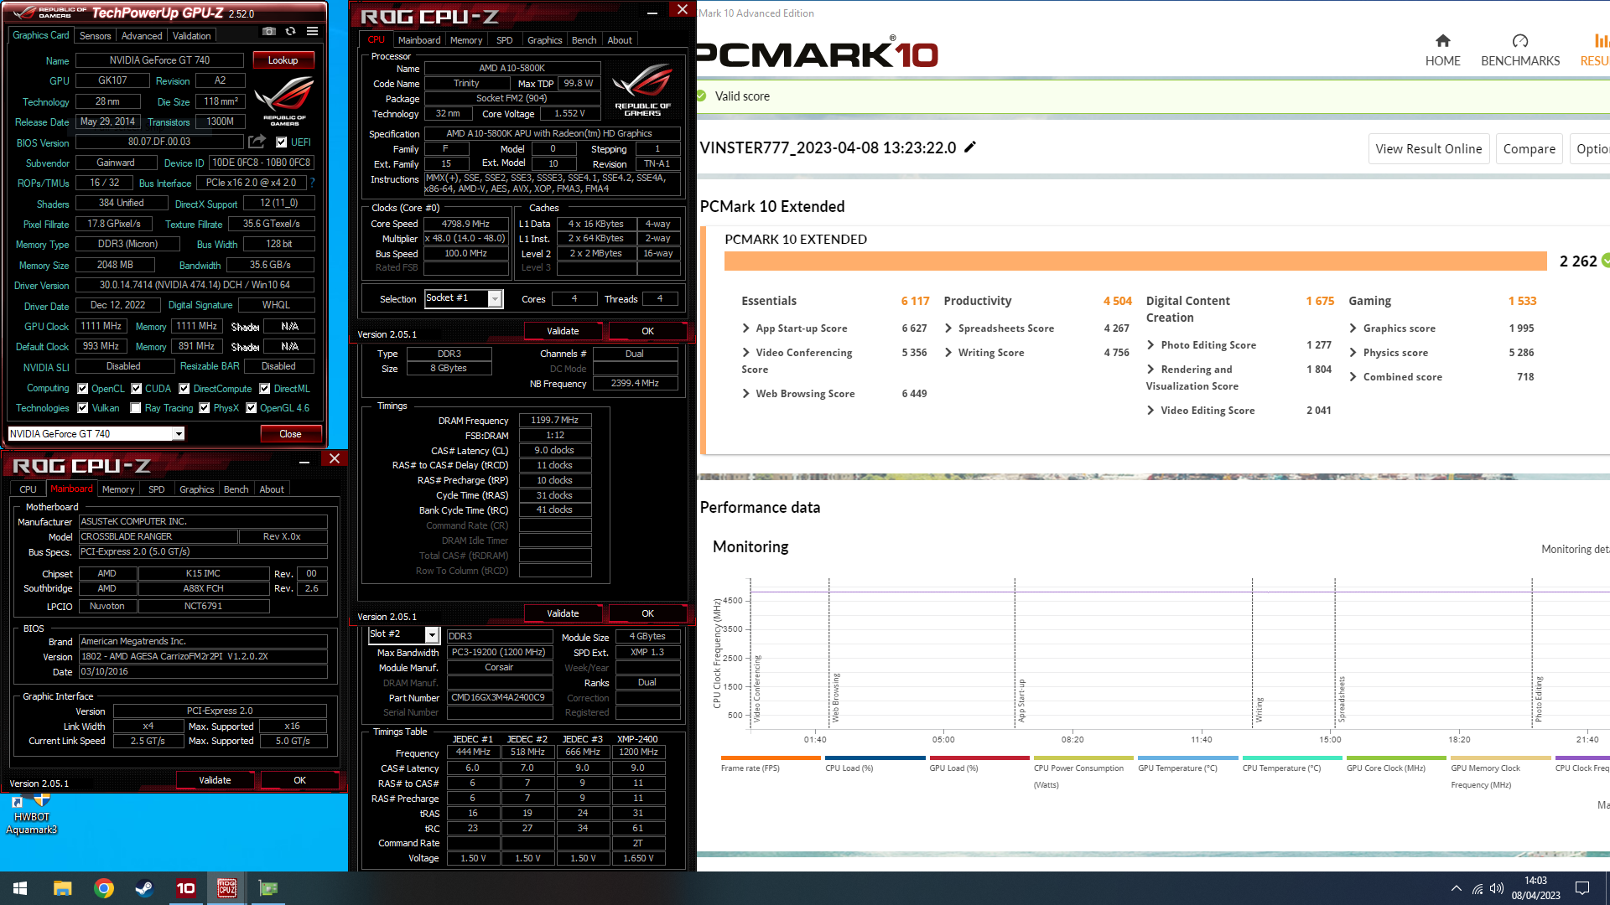1610x905 pixels.
Task: Click the orange PCMark 10 Extended score bar
Action: pyautogui.click(x=1135, y=261)
